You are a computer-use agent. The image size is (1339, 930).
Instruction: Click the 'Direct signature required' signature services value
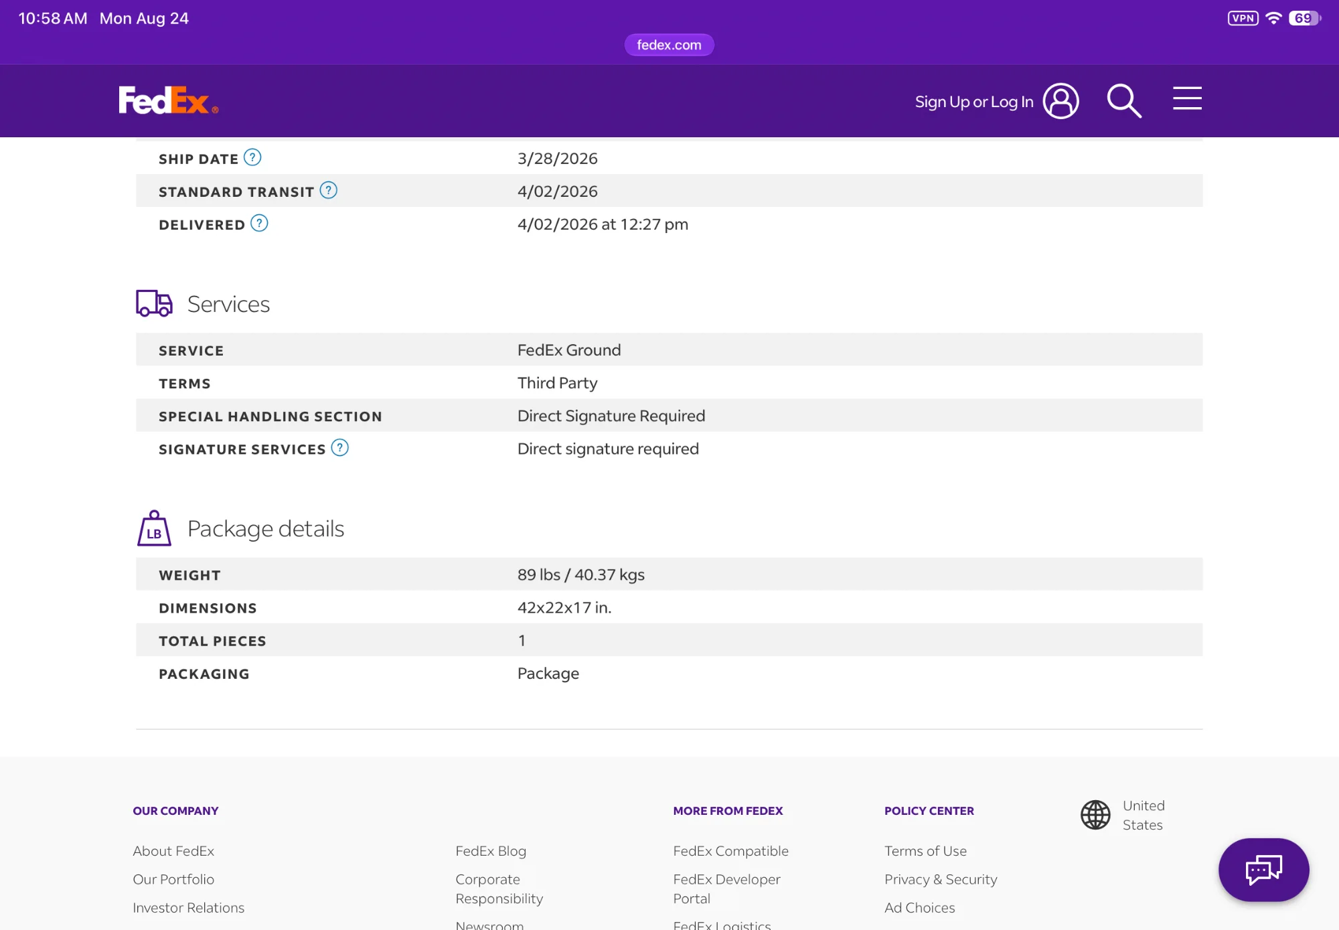pyautogui.click(x=608, y=449)
